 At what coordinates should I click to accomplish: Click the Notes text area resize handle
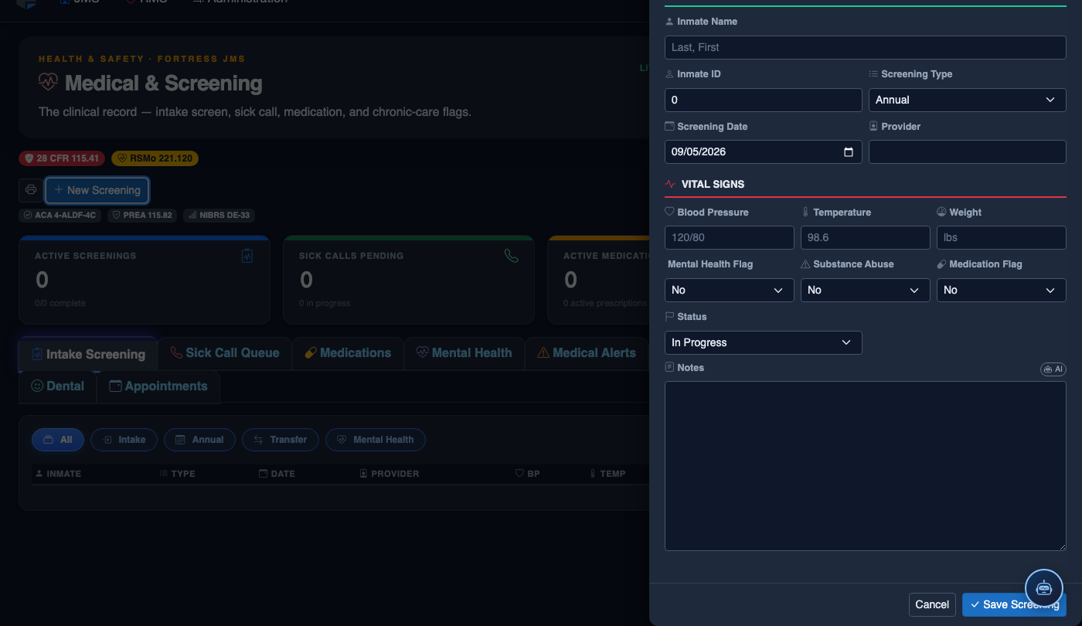click(x=1062, y=546)
